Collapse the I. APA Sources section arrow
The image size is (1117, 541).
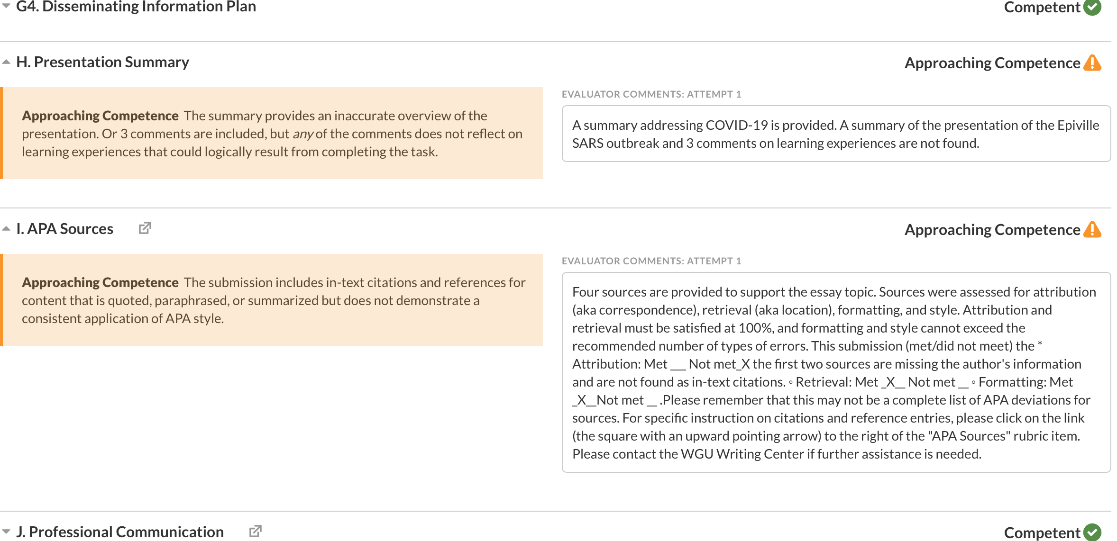click(x=6, y=229)
